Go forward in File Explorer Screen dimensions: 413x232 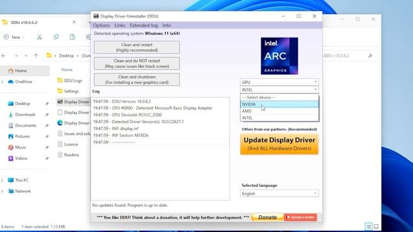click(x=15, y=56)
